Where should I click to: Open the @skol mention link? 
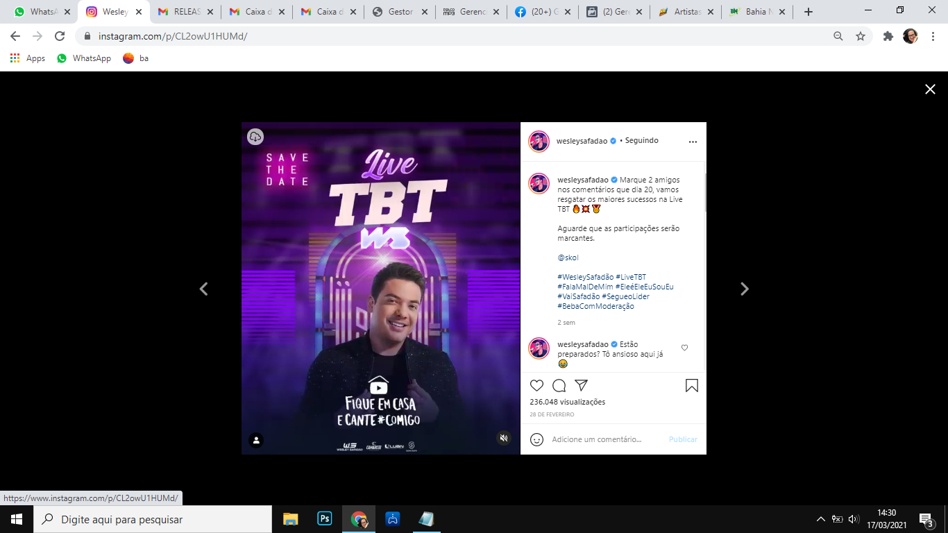pyautogui.click(x=568, y=257)
